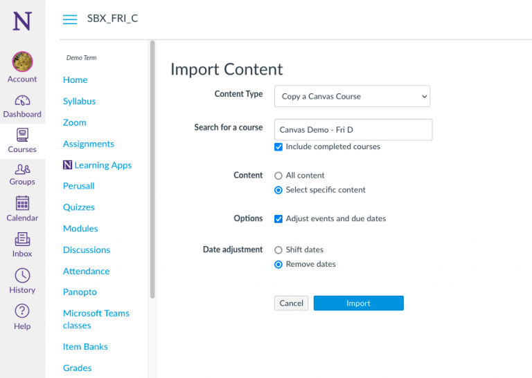
Task: Open Microsoft Teams classes
Action: pyautogui.click(x=96, y=319)
